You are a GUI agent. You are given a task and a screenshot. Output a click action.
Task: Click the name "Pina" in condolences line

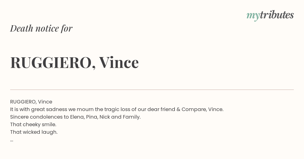(x=92, y=117)
